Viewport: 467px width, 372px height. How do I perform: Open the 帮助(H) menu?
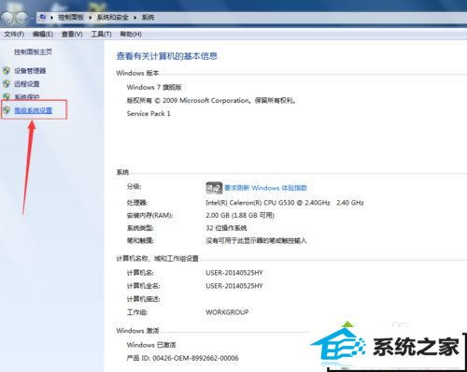pos(131,34)
